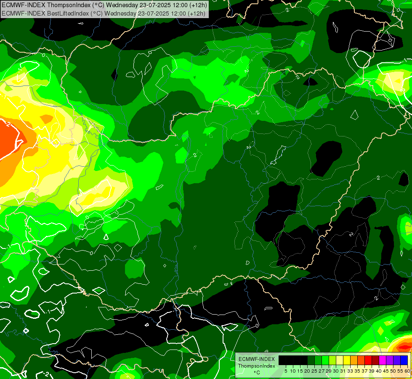
Task: Click the legend tick value 20
Action: (x=307, y=371)
